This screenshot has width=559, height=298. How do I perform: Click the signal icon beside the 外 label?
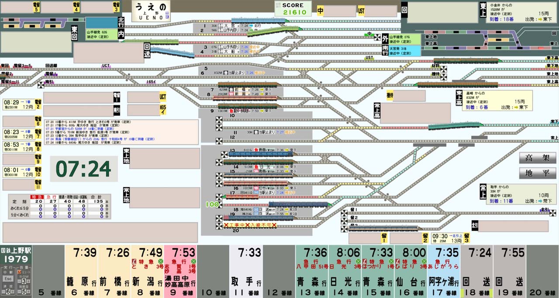point(377,37)
